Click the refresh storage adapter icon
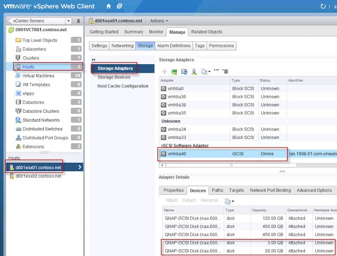 point(184,71)
